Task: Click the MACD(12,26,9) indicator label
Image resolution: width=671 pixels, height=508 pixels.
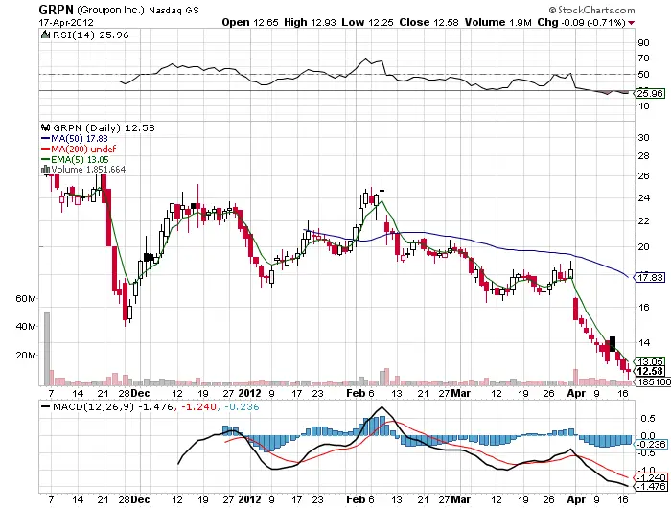Action: (93, 406)
